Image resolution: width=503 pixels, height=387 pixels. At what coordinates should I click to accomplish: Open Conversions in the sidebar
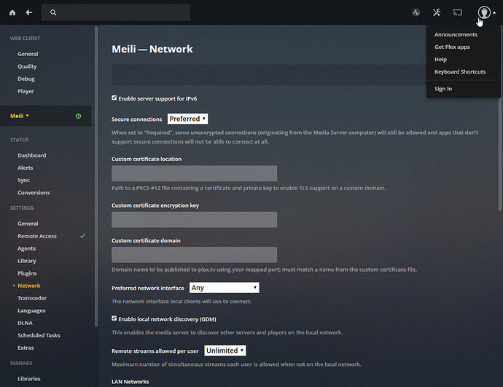[x=34, y=192]
